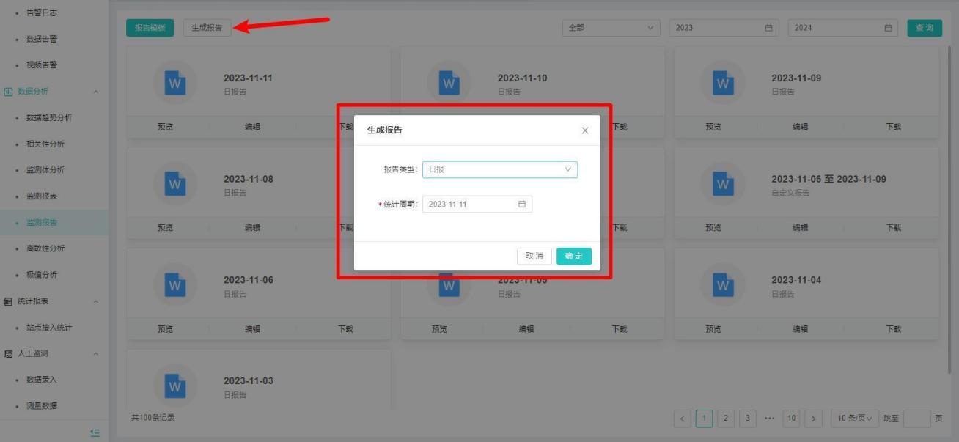The width and height of the screenshot is (959, 442).
Task: Collapse the 数据分析 sidebar section
Action: [x=95, y=92]
